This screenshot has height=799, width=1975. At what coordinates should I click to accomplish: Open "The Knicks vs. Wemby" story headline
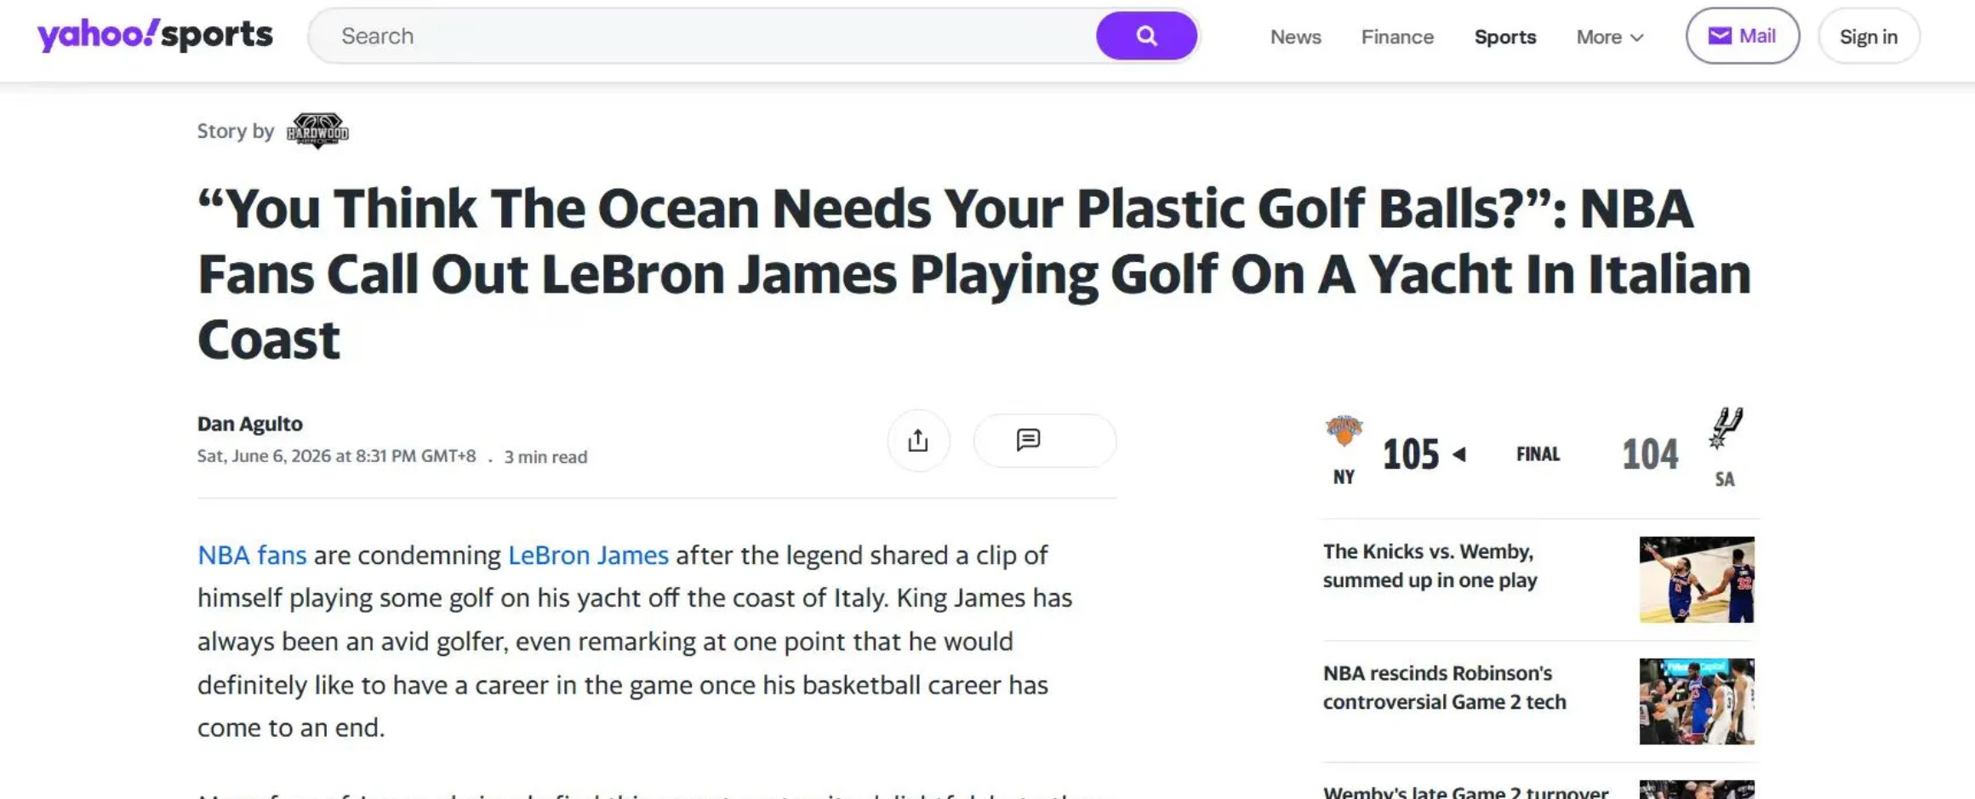click(1430, 566)
